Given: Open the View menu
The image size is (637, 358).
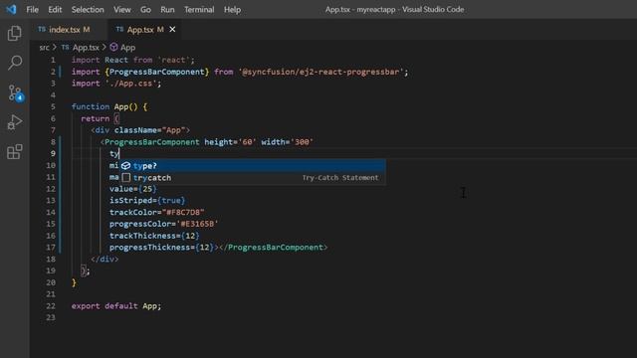Looking at the screenshot, I should click(121, 9).
